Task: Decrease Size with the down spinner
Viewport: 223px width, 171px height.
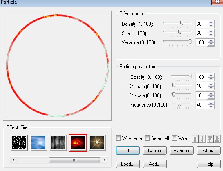Action: pos(211,35)
